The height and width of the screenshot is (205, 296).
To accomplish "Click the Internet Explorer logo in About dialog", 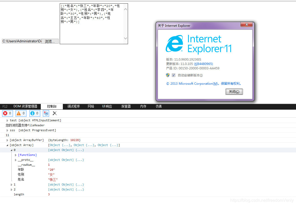I will pos(174,43).
